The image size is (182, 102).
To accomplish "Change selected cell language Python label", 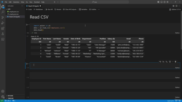I will pos(177,68).
